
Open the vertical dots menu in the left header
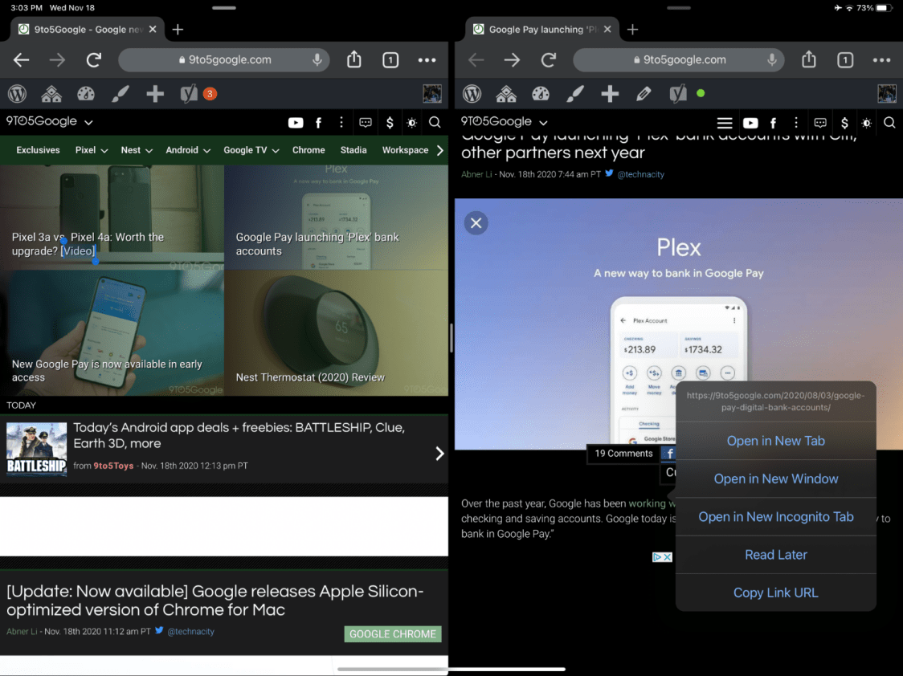tap(341, 123)
